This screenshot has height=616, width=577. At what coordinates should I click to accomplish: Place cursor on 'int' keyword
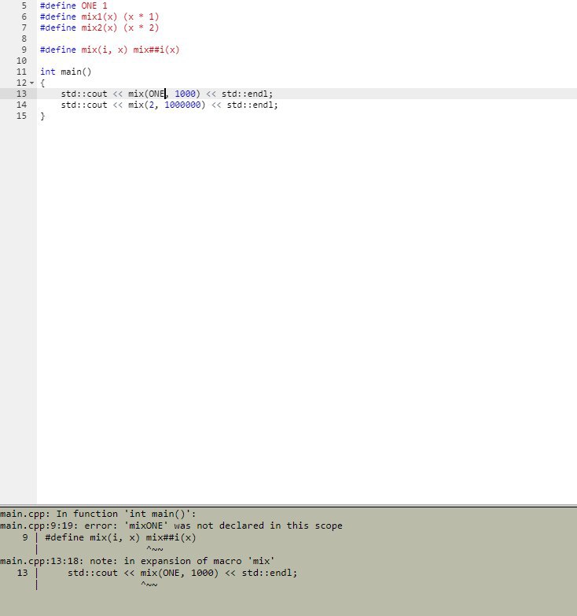(x=47, y=72)
